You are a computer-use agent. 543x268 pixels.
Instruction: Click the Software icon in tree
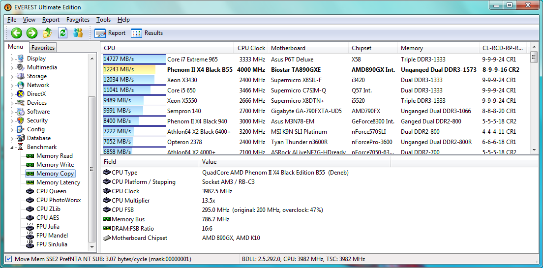pos(21,112)
